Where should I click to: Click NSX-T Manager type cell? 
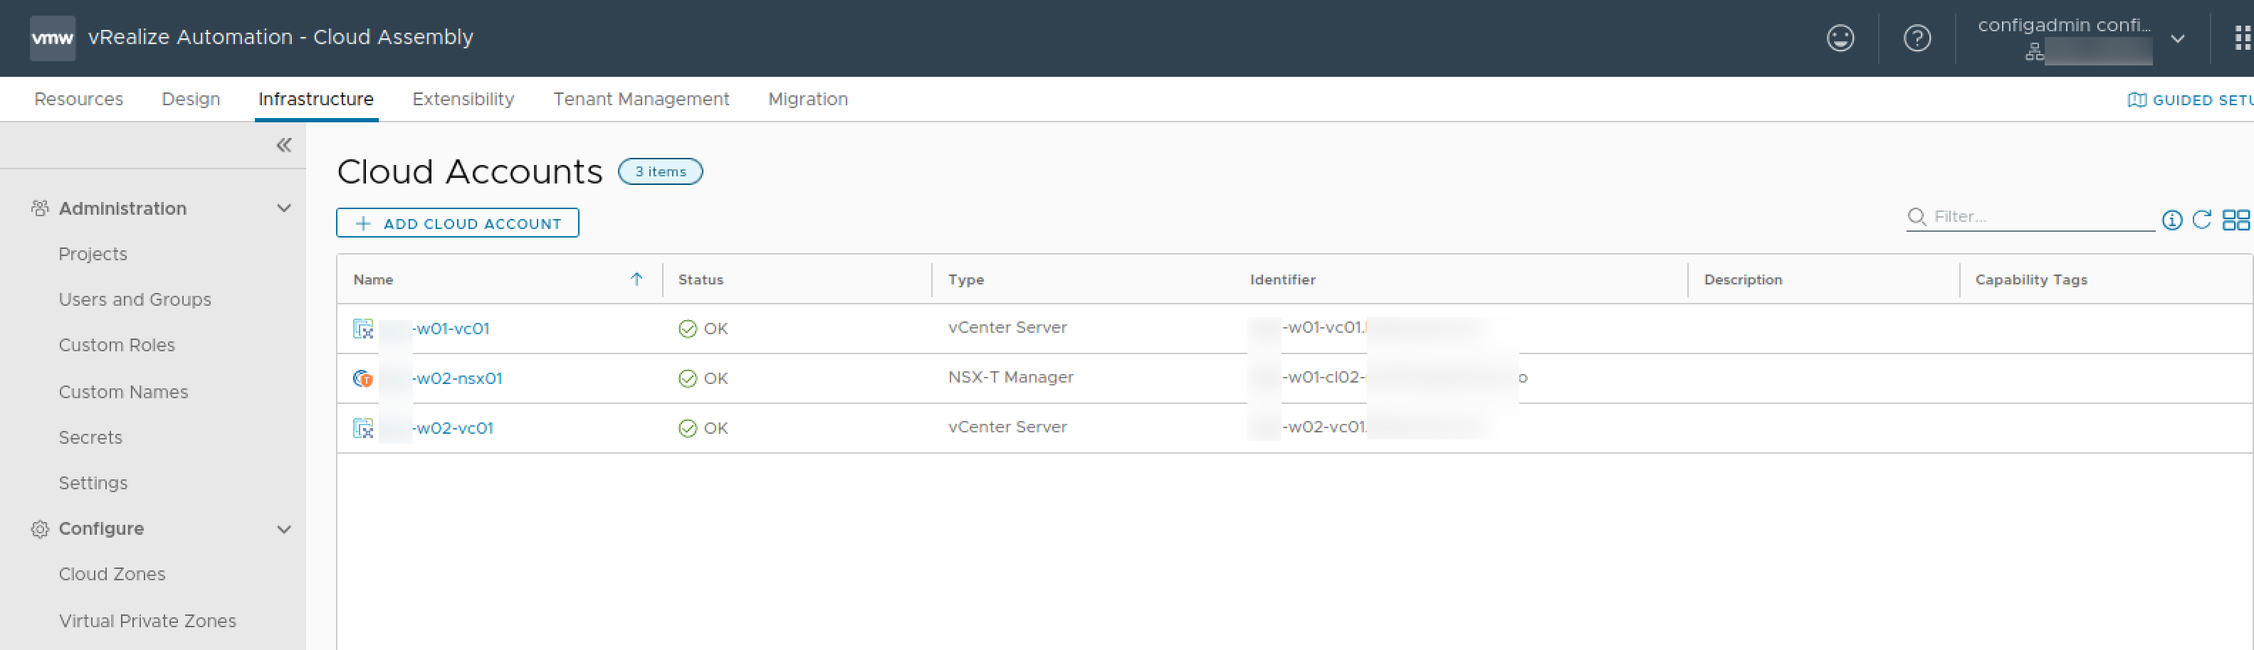click(x=1011, y=378)
